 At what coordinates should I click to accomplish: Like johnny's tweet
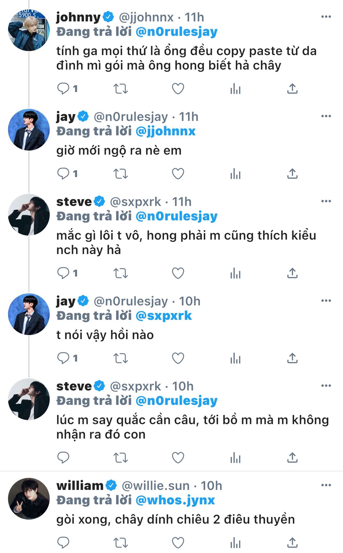pos(178,88)
